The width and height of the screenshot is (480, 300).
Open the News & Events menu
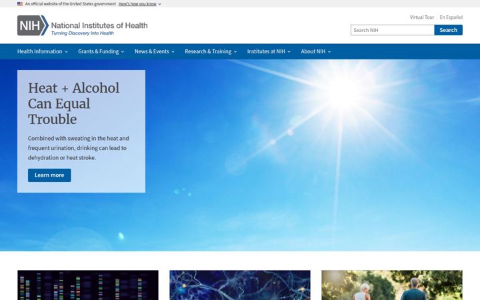click(155, 51)
